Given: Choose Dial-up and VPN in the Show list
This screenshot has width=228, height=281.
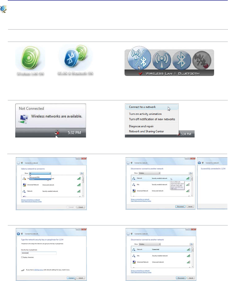Looking at the screenshot, I should click(34, 177).
